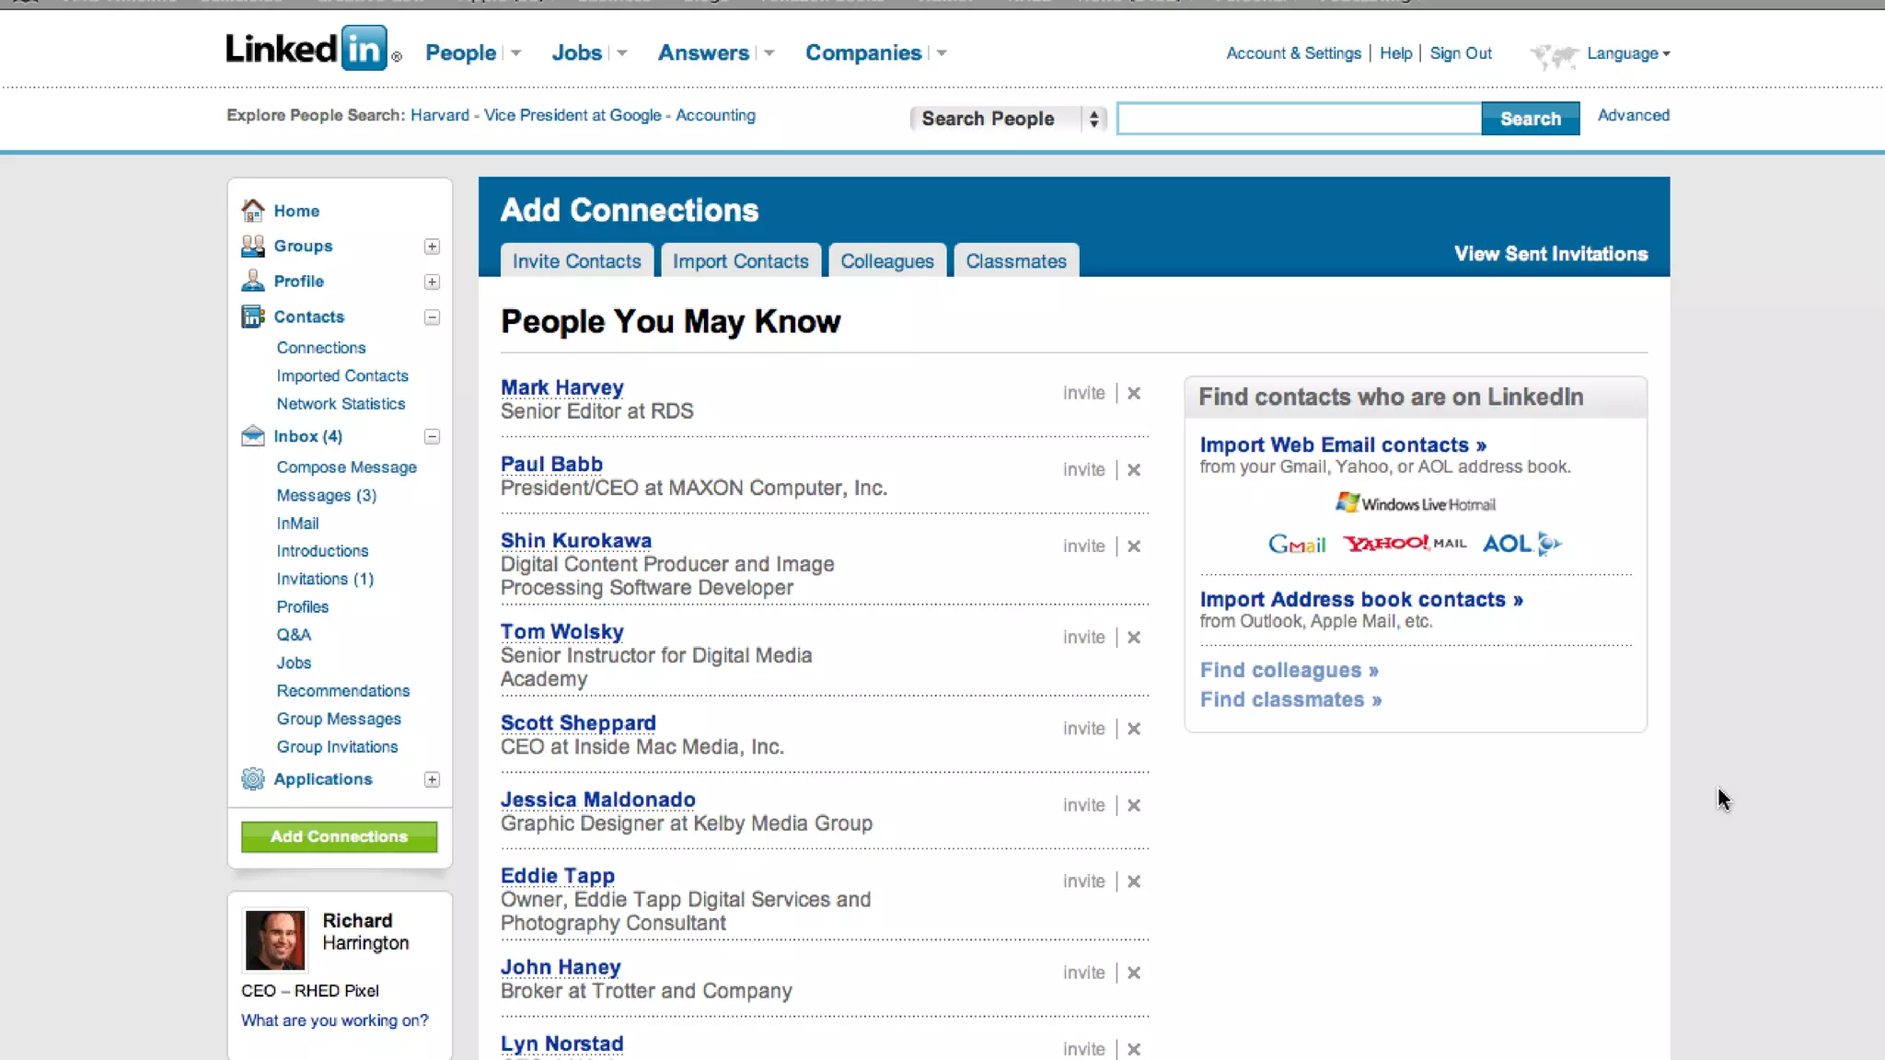Click the people search text field
This screenshot has height=1060, width=1885.
click(1298, 119)
